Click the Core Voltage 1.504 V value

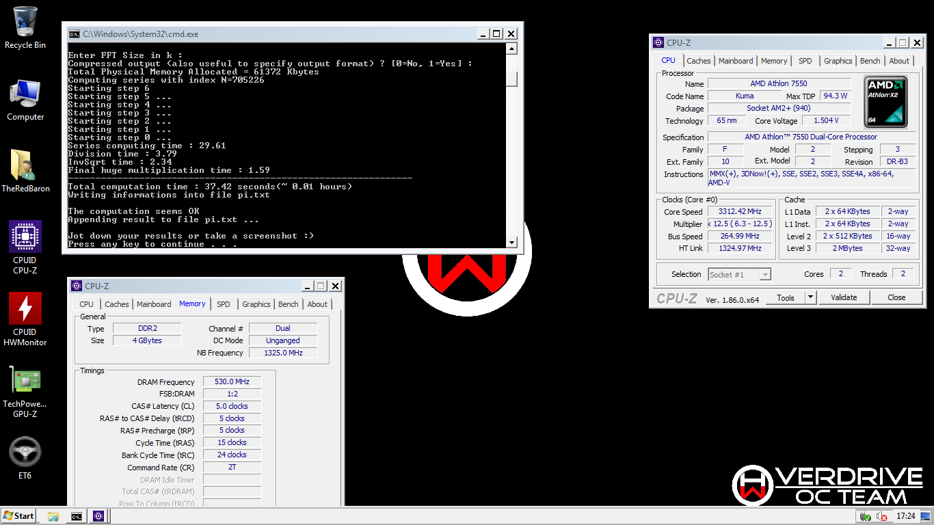pyautogui.click(x=827, y=121)
